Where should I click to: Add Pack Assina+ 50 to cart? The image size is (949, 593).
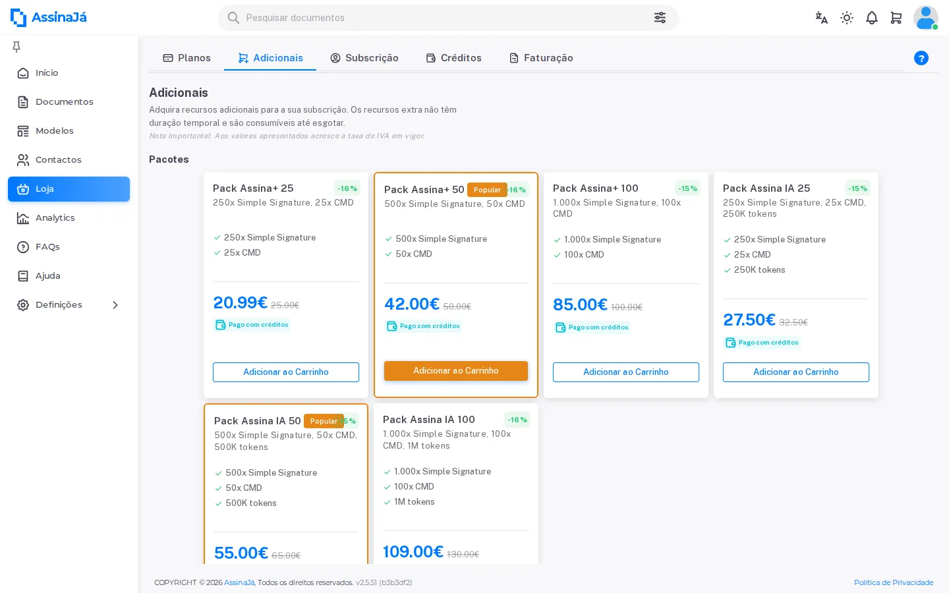[x=456, y=371]
